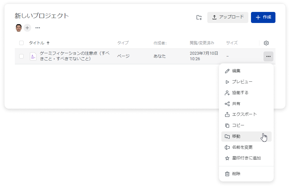Click the あなた author cell
The height and width of the screenshot is (187, 290).
tap(160, 56)
